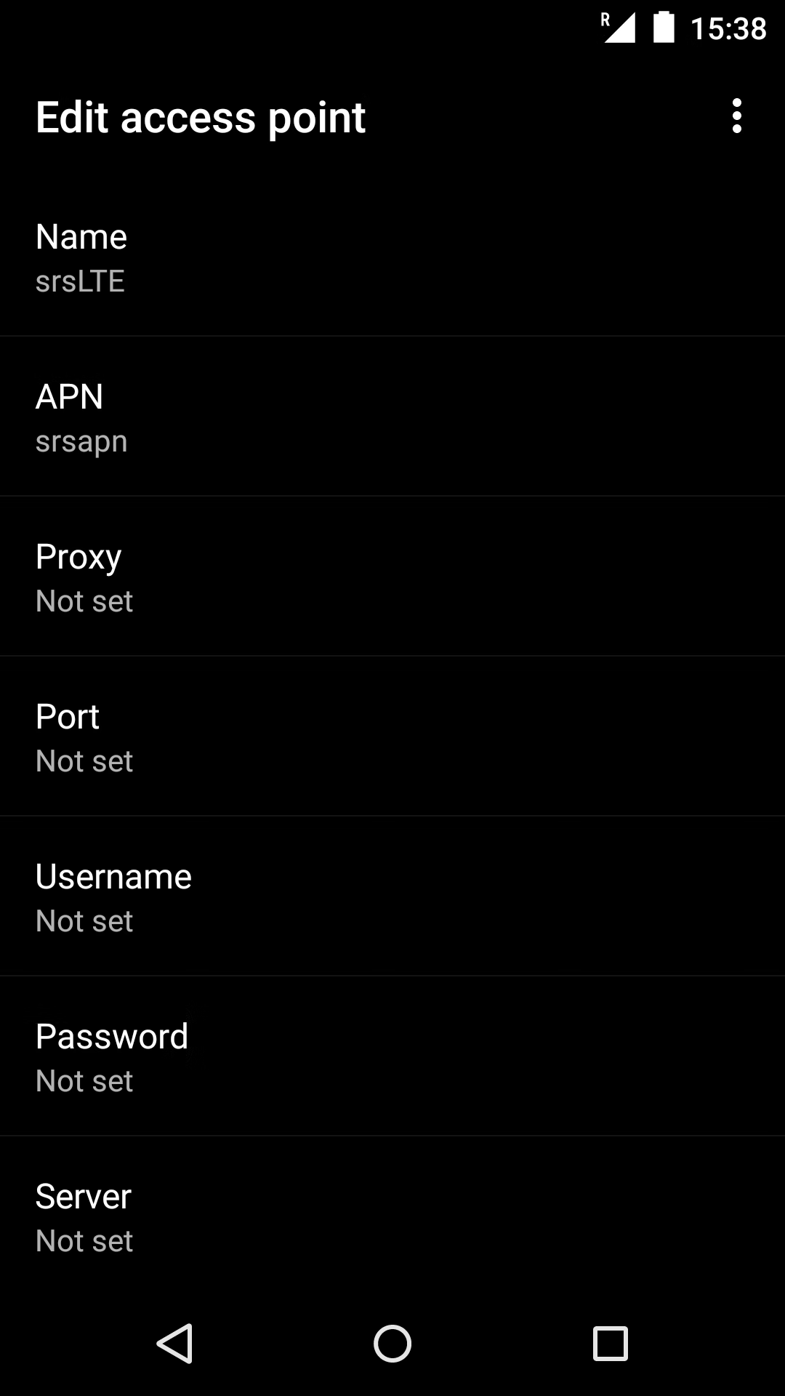This screenshot has width=785, height=1396.
Task: Tap 'Not set' under Proxy
Action: pyautogui.click(x=84, y=602)
